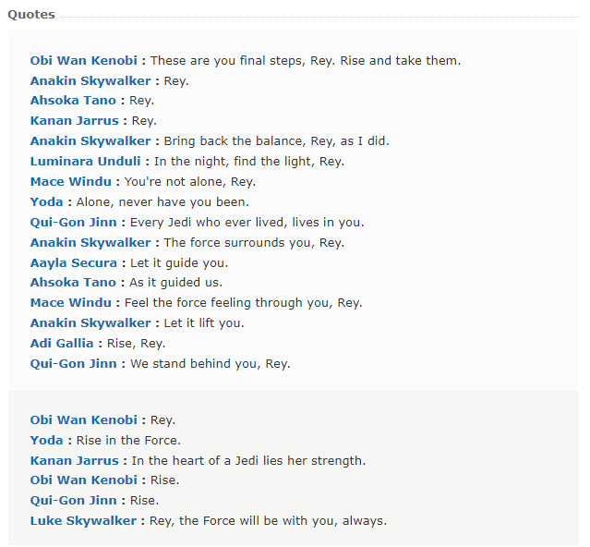Click Anakin Skywalker link beside 'The force surrounds you'
Image resolution: width=590 pixels, height=547 pixels.
[x=90, y=242]
